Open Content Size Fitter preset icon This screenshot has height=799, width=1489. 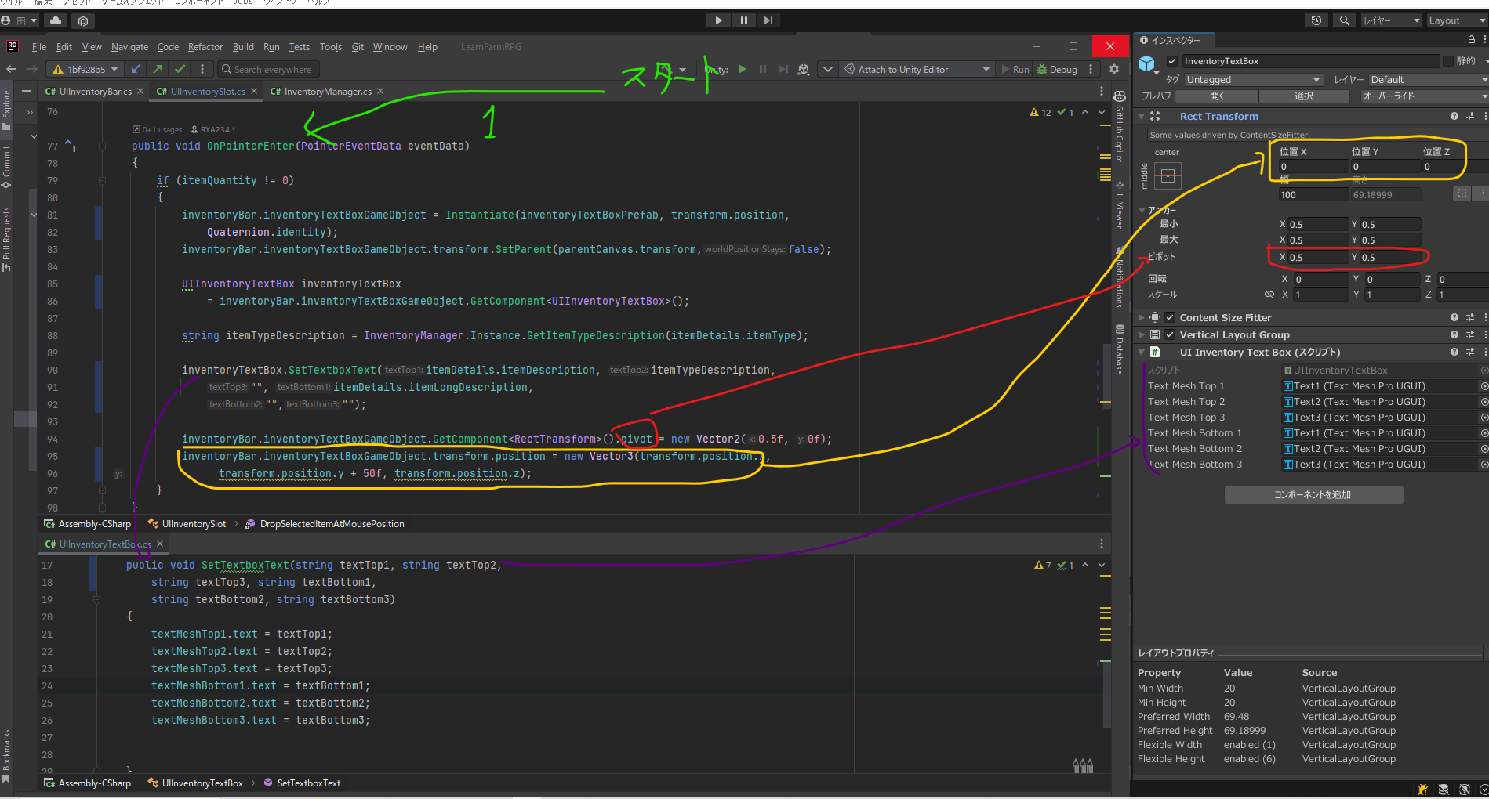tap(1470, 317)
